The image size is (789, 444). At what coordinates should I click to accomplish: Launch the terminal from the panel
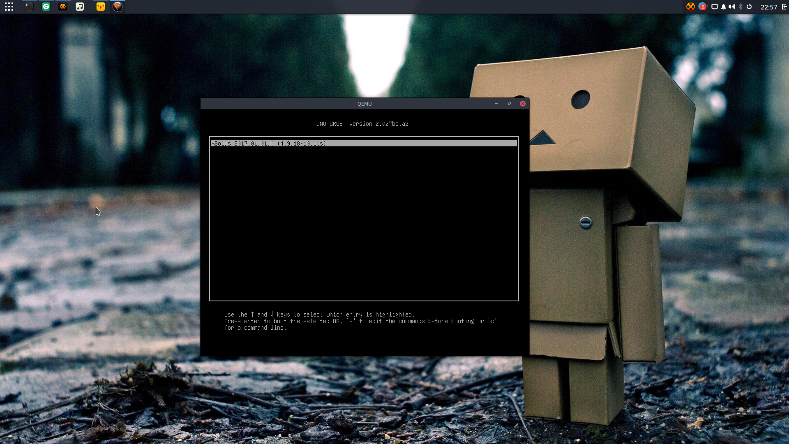[29, 7]
